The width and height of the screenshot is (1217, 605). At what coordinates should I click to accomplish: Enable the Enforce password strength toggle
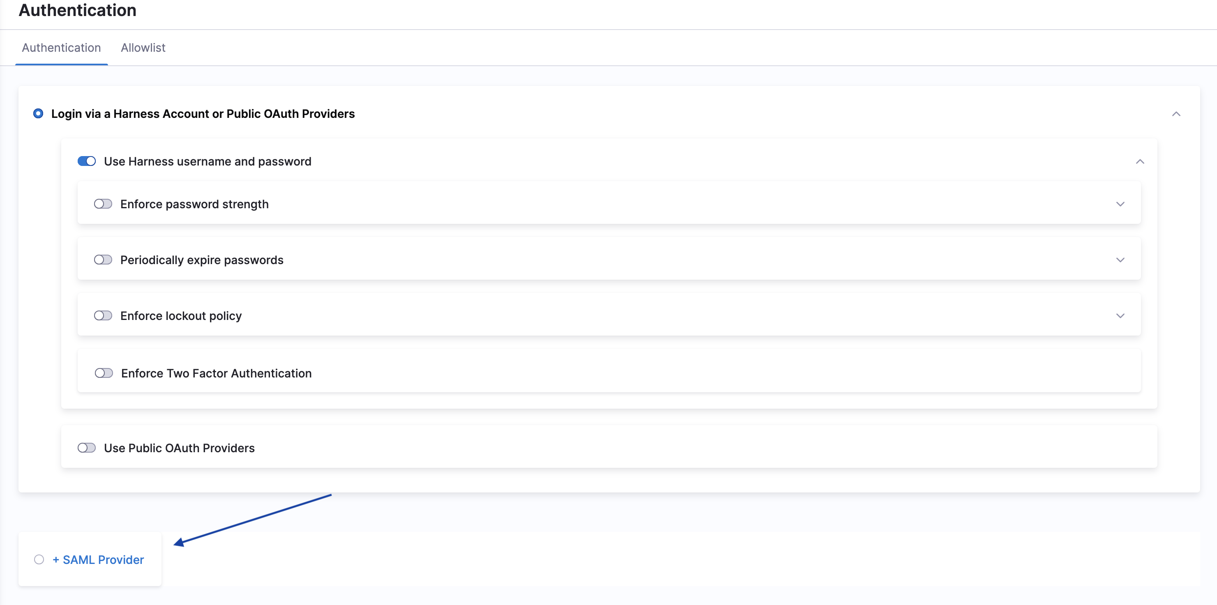(103, 204)
